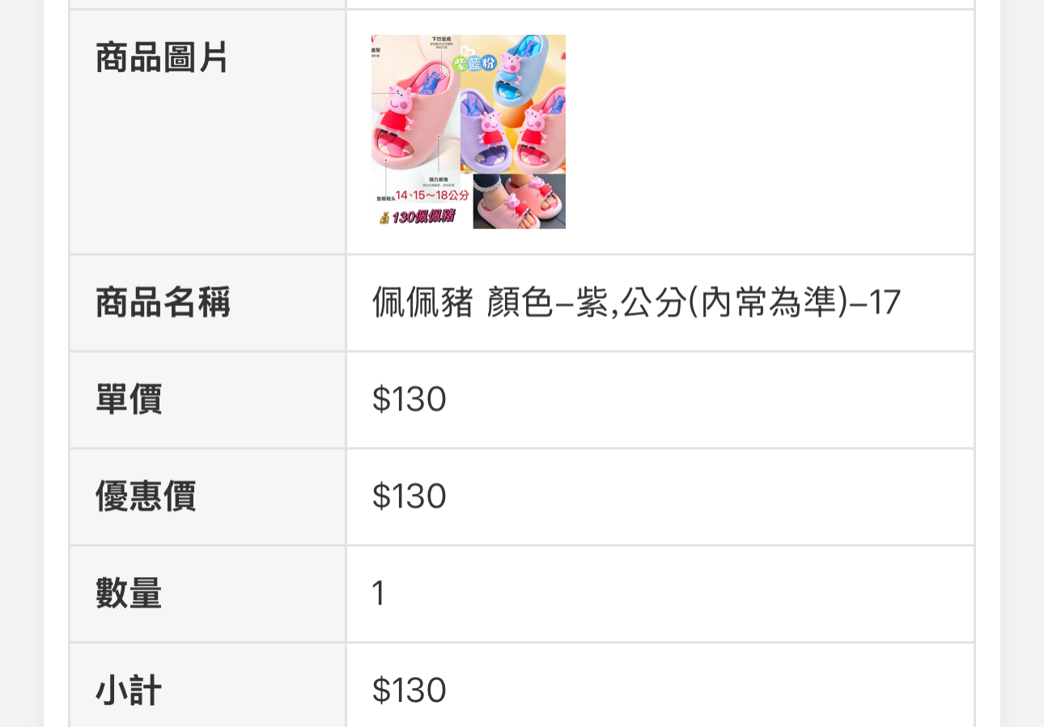The width and height of the screenshot is (1044, 727).
Task: Click the subtotal $130 value
Action: click(x=410, y=691)
